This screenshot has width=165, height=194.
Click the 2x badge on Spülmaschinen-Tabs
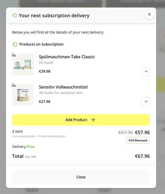[14, 55]
